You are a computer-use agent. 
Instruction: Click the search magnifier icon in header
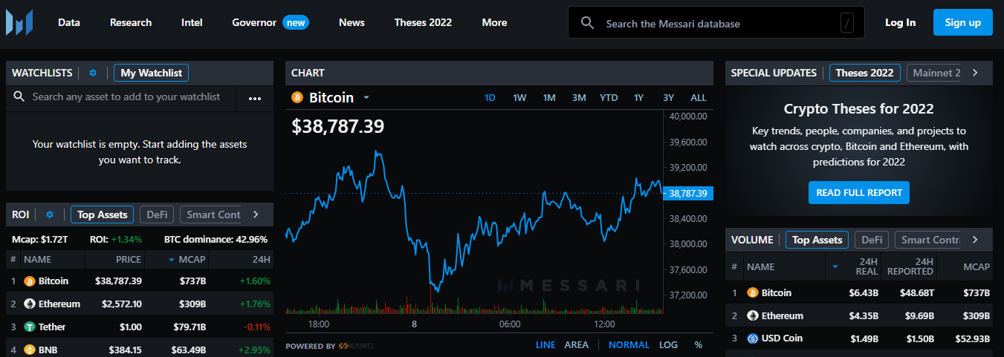587,23
